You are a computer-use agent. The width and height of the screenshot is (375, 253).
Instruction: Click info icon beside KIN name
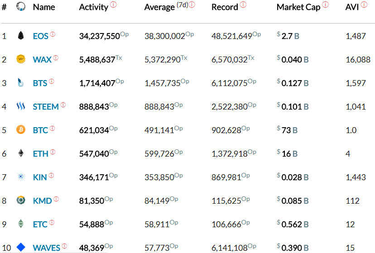click(51, 175)
